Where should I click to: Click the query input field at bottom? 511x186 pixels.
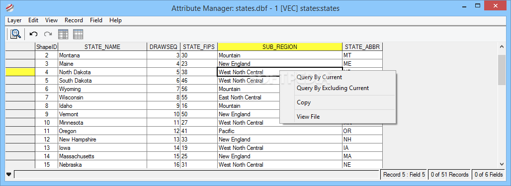click(x=197, y=175)
